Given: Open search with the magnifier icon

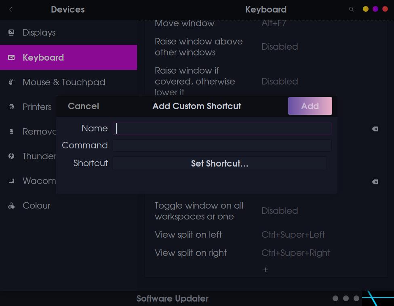Looking at the screenshot, I should 351,9.
